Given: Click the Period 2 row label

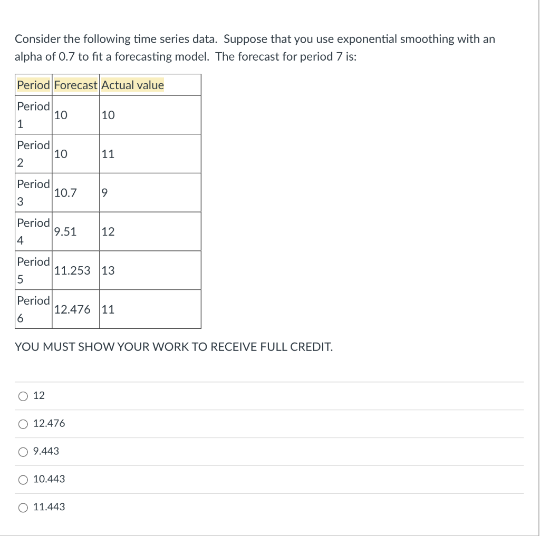Looking at the screenshot, I should [33, 153].
